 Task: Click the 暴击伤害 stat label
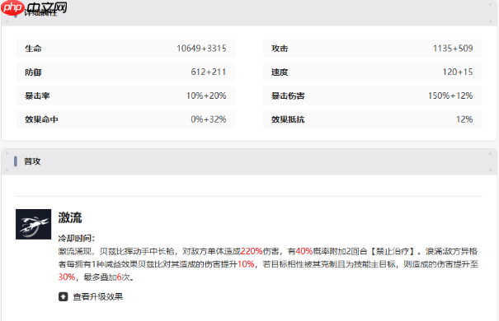[288, 95]
